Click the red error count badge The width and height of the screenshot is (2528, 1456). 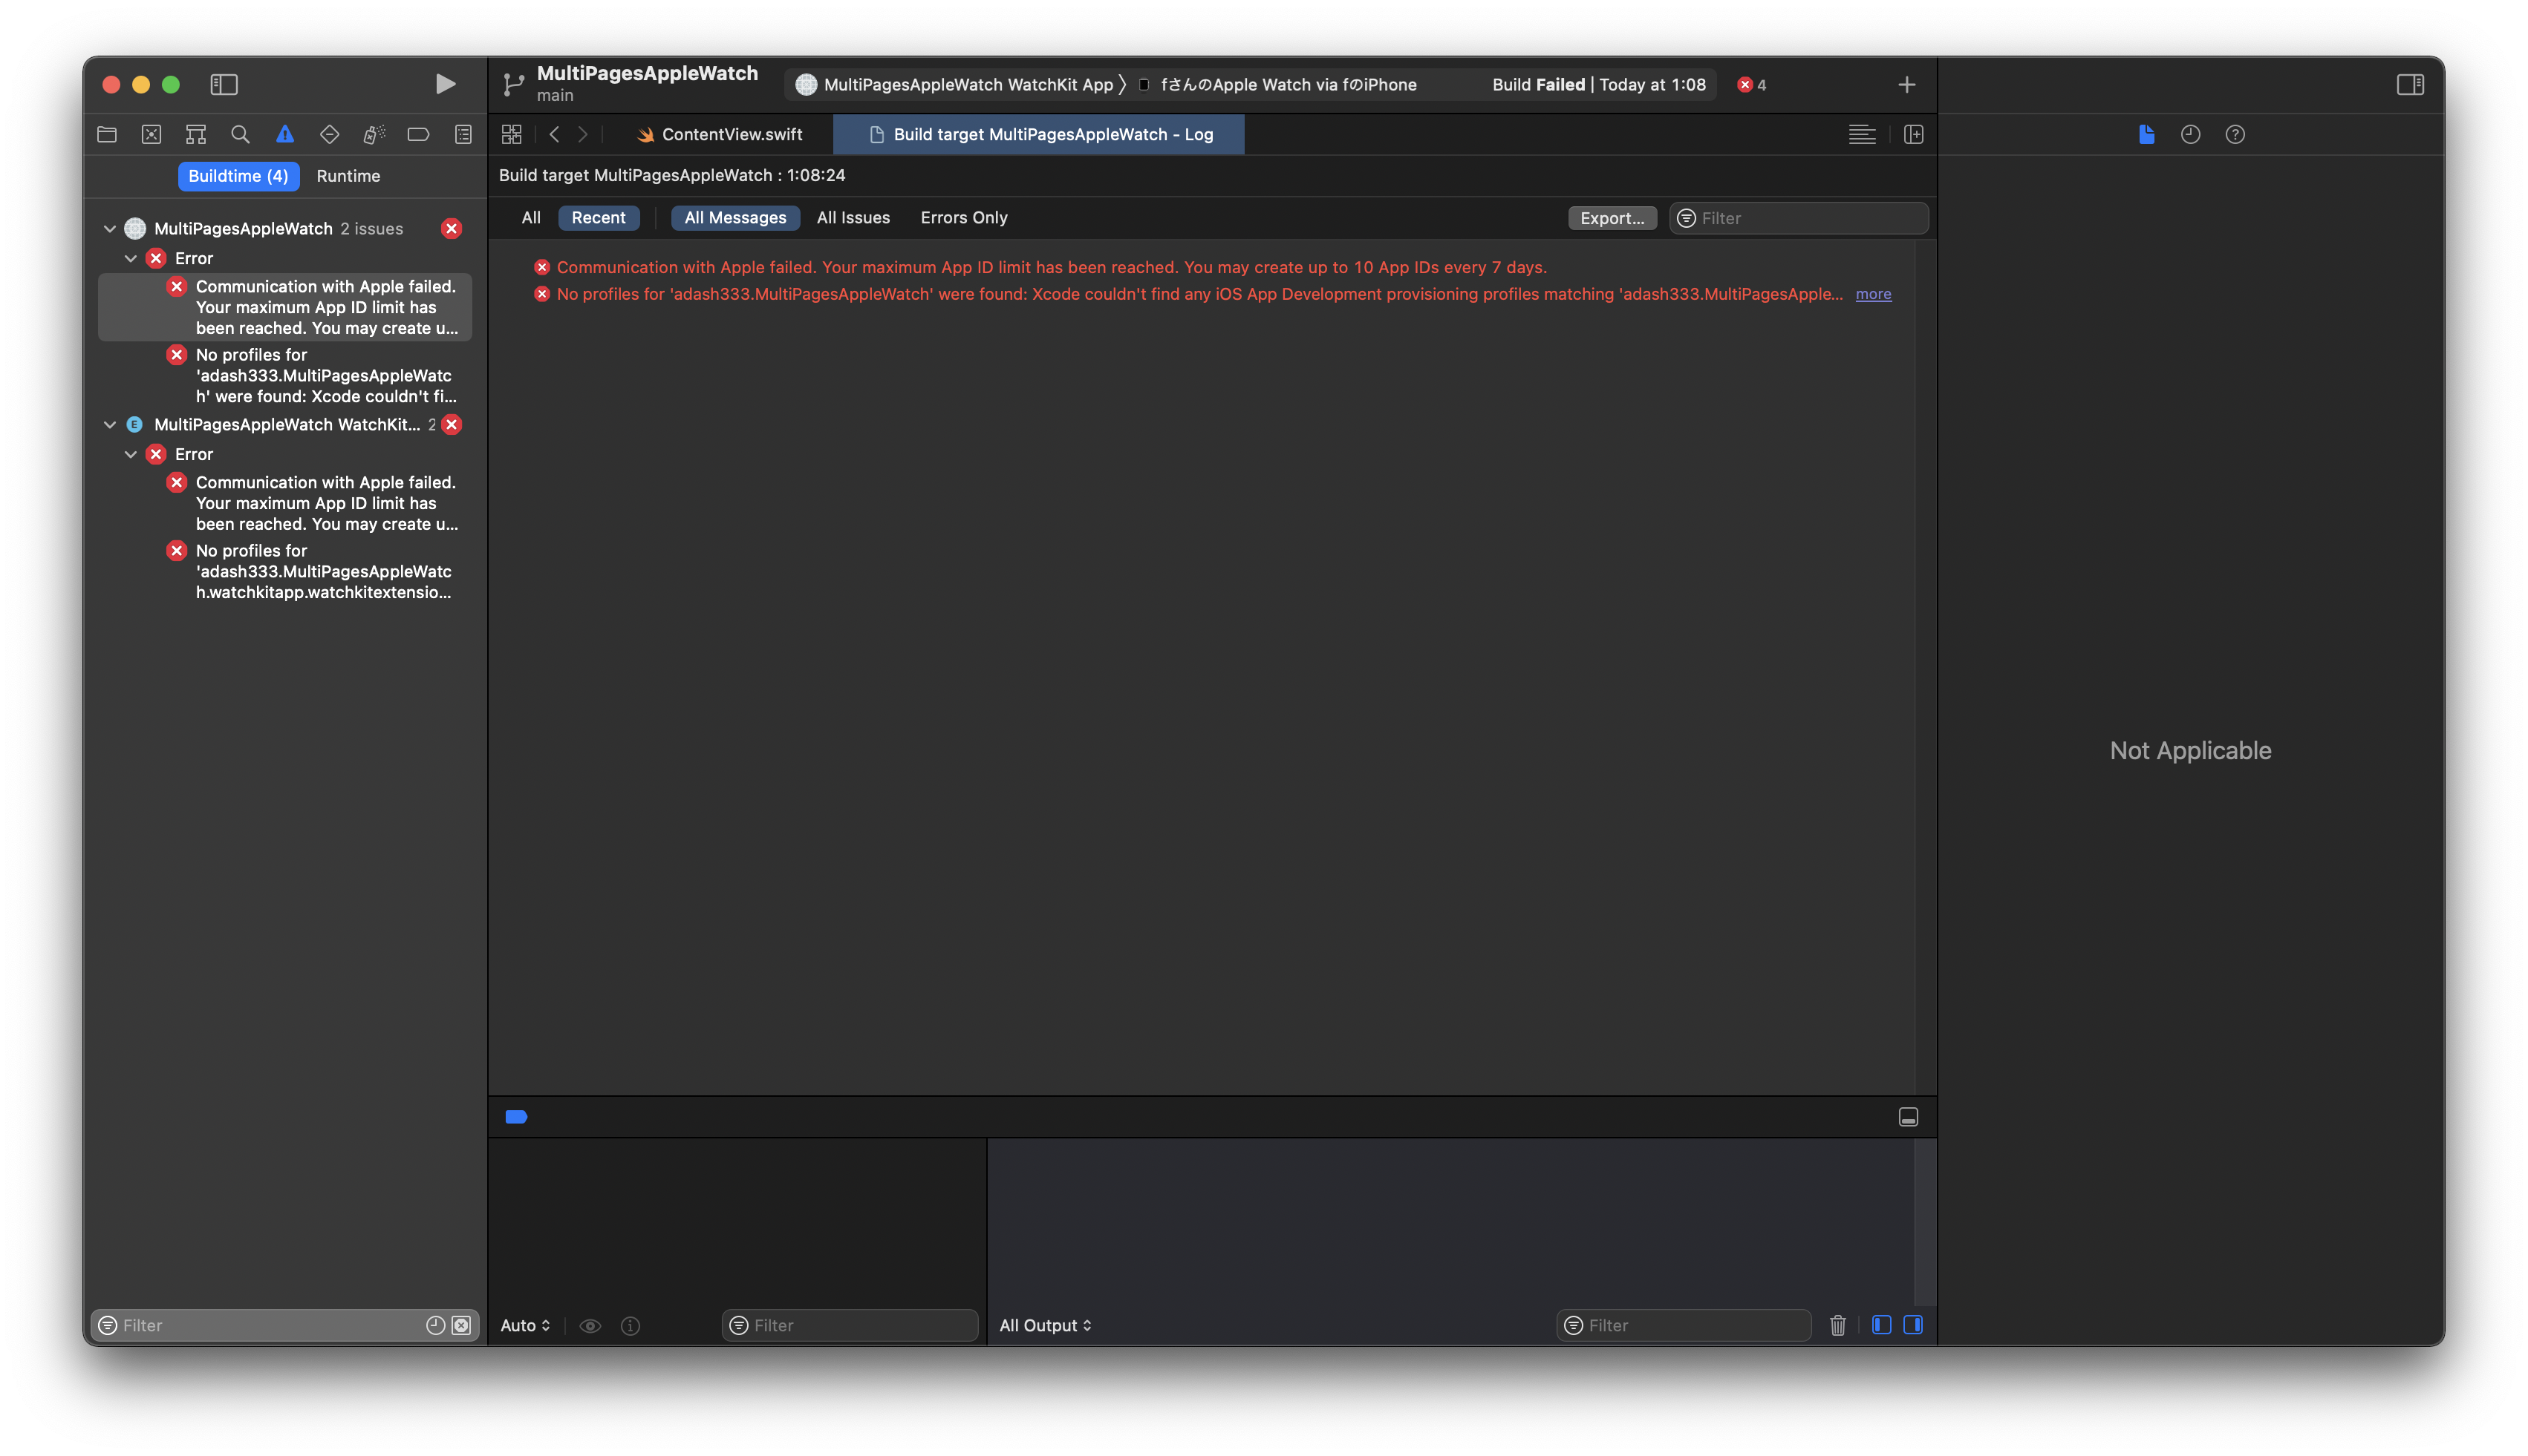point(1751,85)
